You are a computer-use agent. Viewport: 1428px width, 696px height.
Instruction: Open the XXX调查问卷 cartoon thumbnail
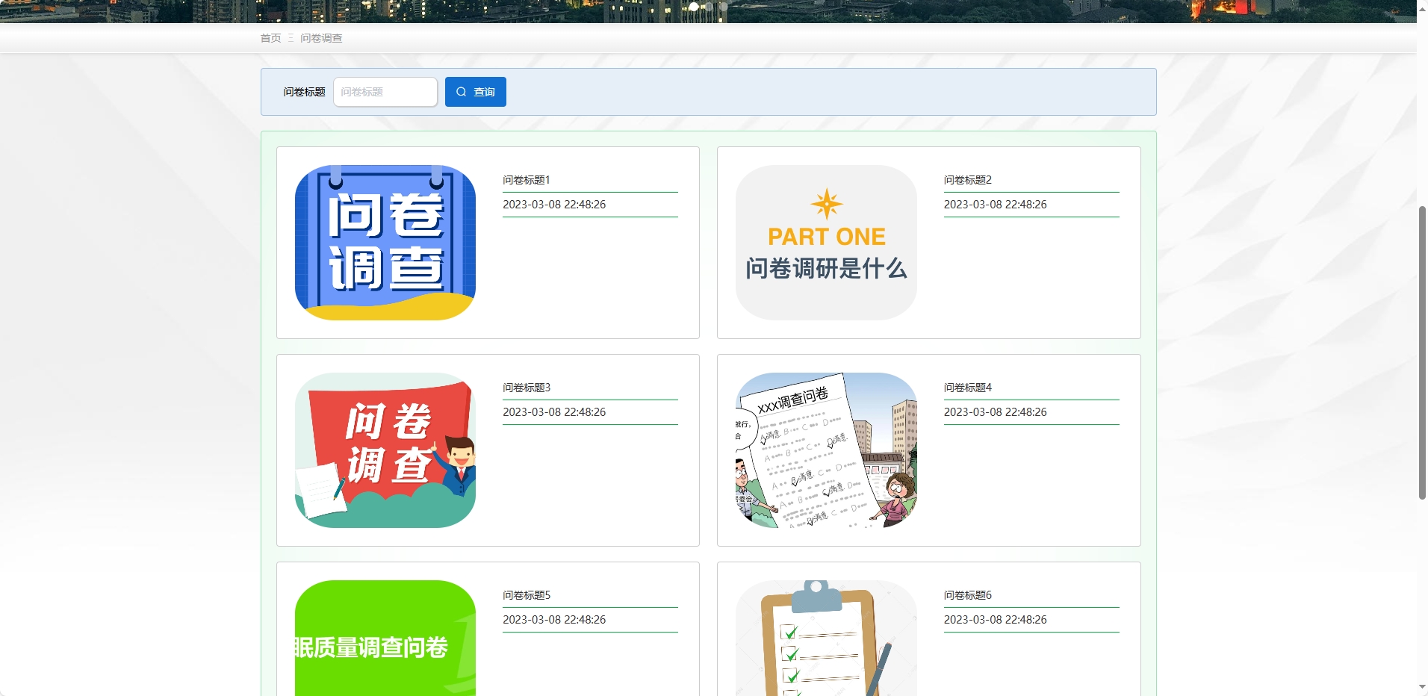826,450
